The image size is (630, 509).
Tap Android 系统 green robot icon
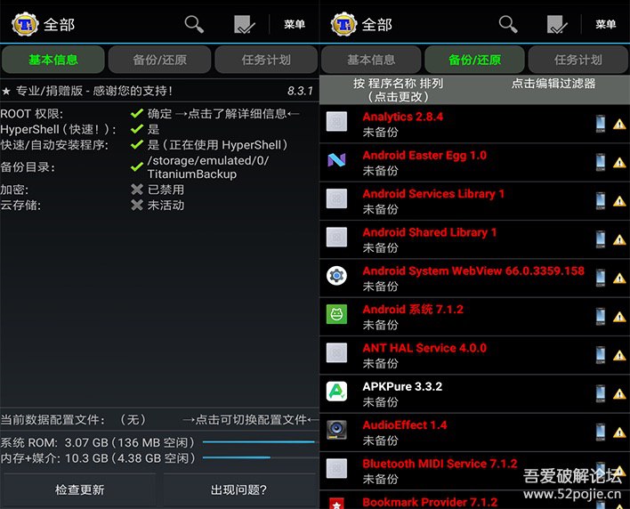click(x=336, y=314)
